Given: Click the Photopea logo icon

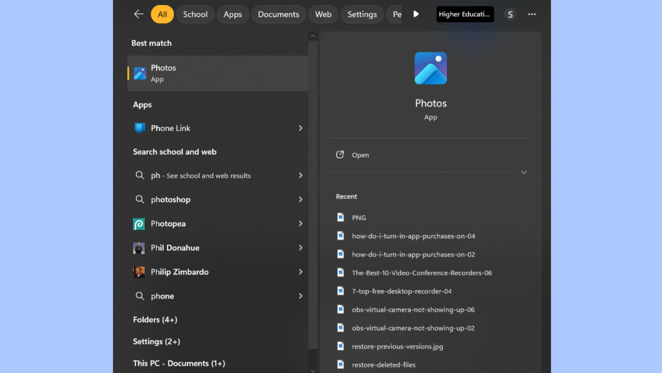Looking at the screenshot, I should (x=139, y=224).
